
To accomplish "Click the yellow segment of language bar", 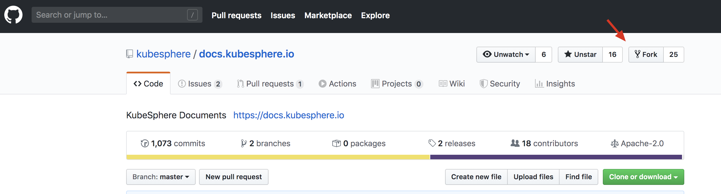I will pyautogui.click(x=278, y=157).
